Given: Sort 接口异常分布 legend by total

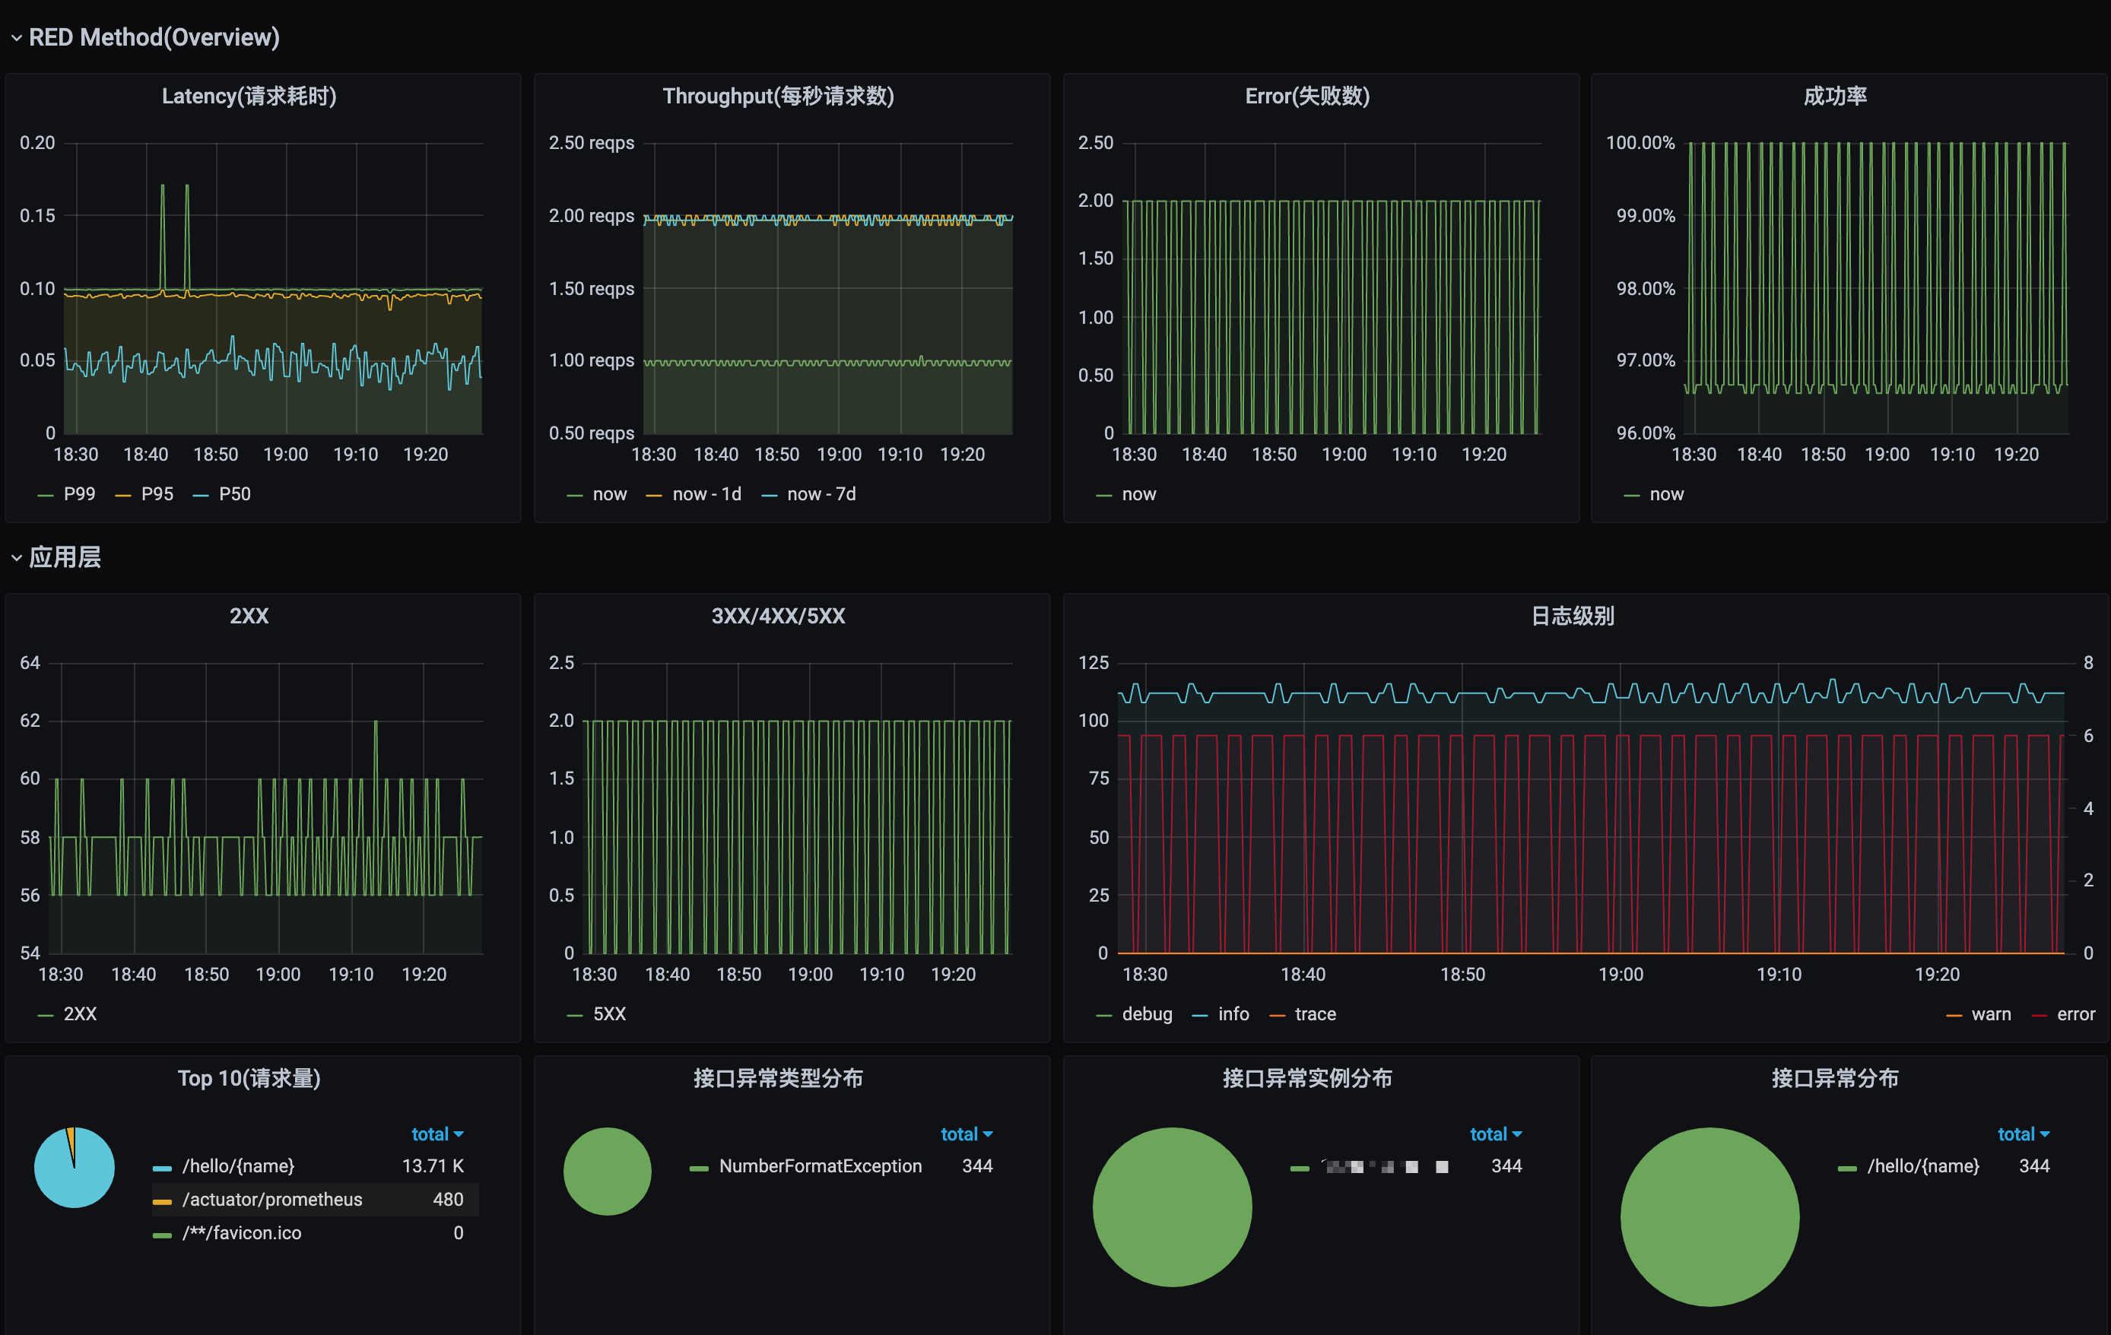Looking at the screenshot, I should pos(2024,1134).
